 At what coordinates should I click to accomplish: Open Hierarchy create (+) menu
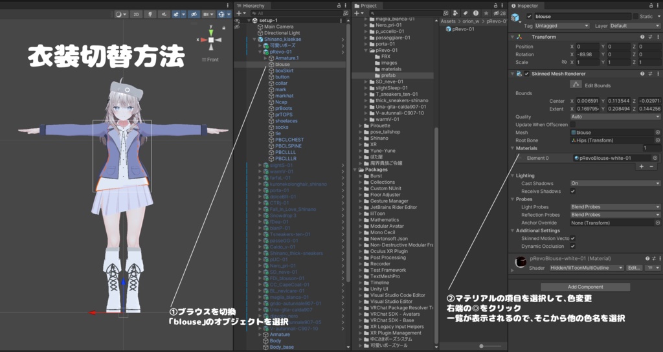coord(241,14)
